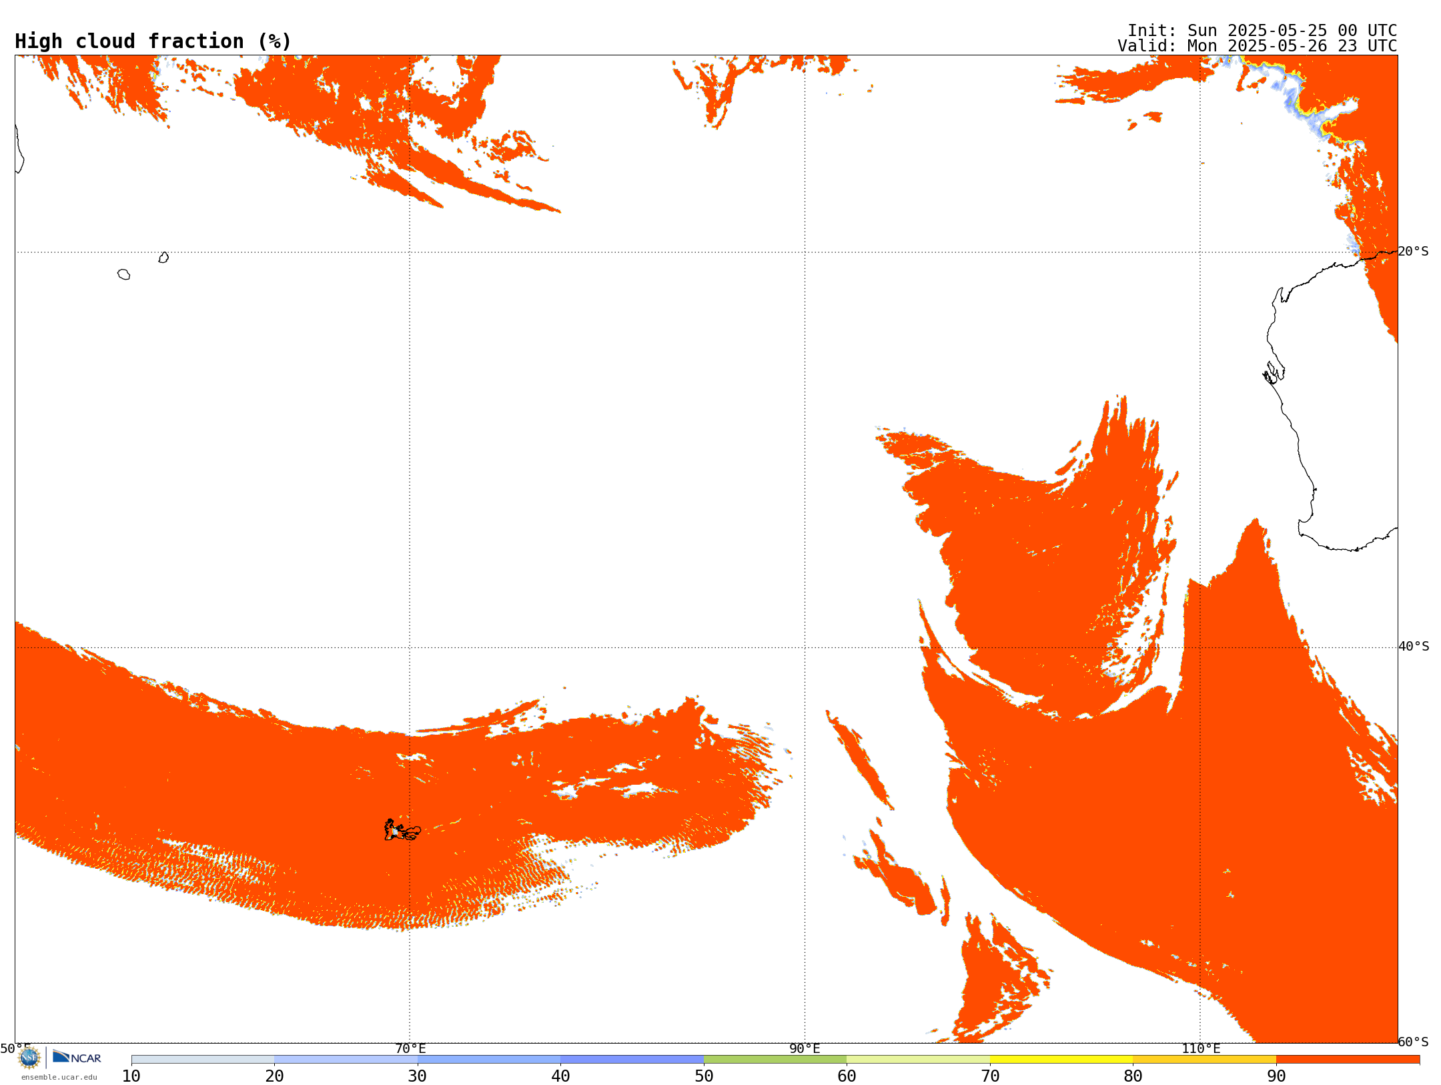Image resolution: width=1441 pixels, height=1085 pixels.
Task: Click the Mauritius island outline near 20°S
Action: tap(163, 258)
